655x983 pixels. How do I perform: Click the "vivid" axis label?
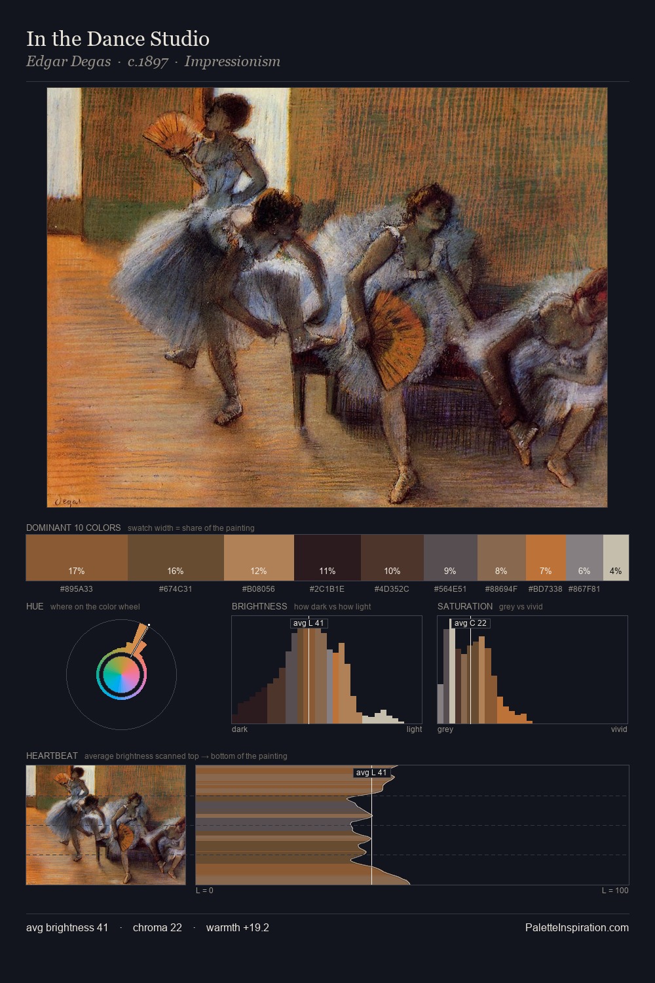619,729
